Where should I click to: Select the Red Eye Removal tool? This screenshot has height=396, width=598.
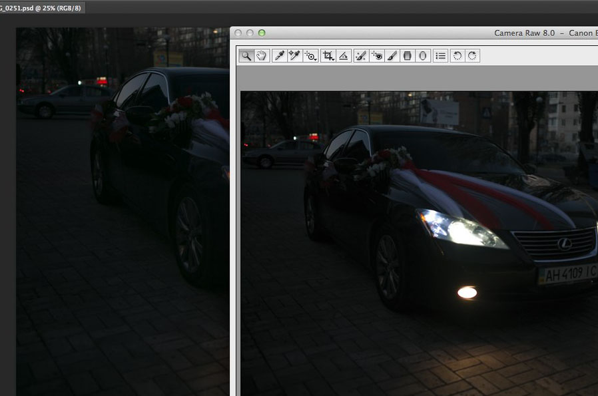coord(377,56)
